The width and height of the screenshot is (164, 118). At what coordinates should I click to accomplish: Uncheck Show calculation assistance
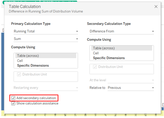pyautogui.click(x=13, y=103)
